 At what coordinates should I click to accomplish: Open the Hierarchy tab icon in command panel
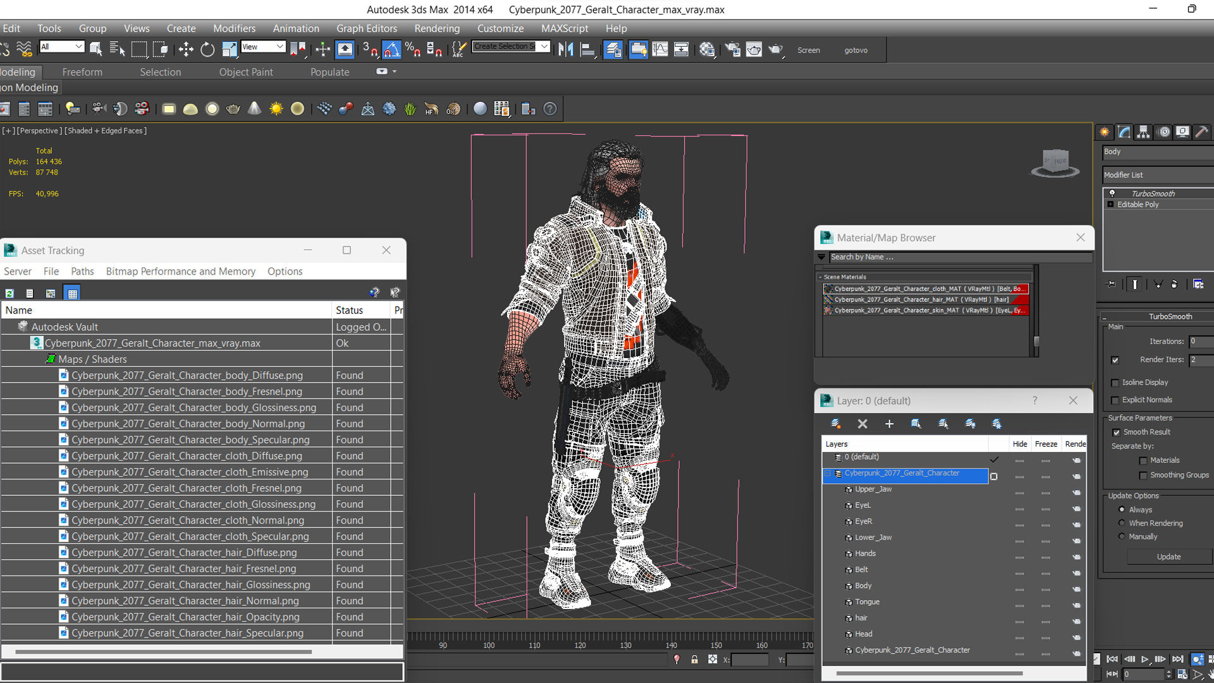click(1143, 132)
